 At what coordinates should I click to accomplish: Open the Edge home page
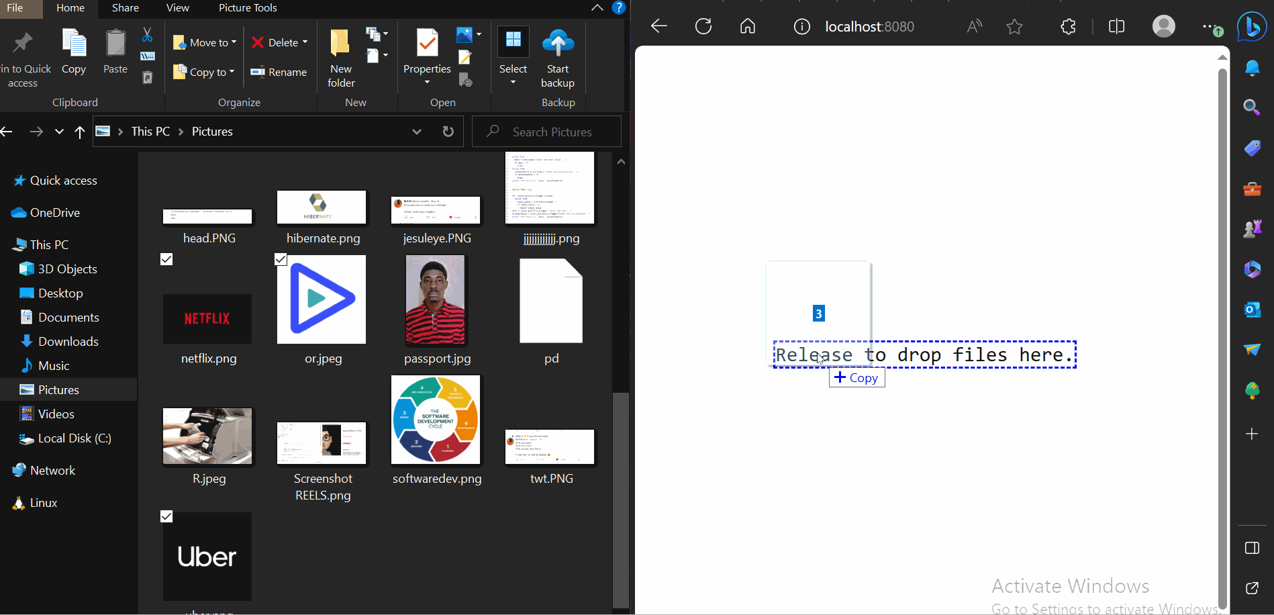point(748,26)
